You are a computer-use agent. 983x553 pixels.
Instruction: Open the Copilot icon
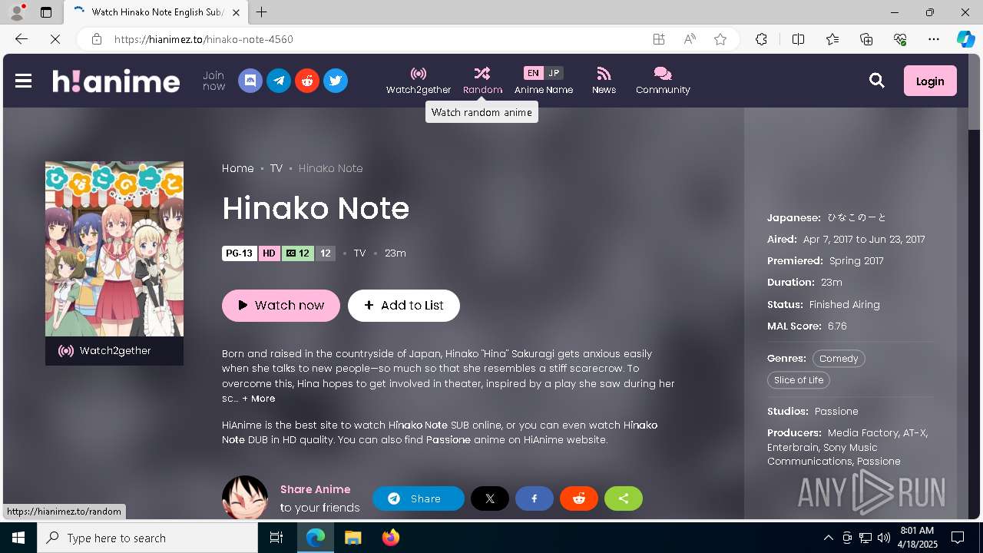point(966,39)
